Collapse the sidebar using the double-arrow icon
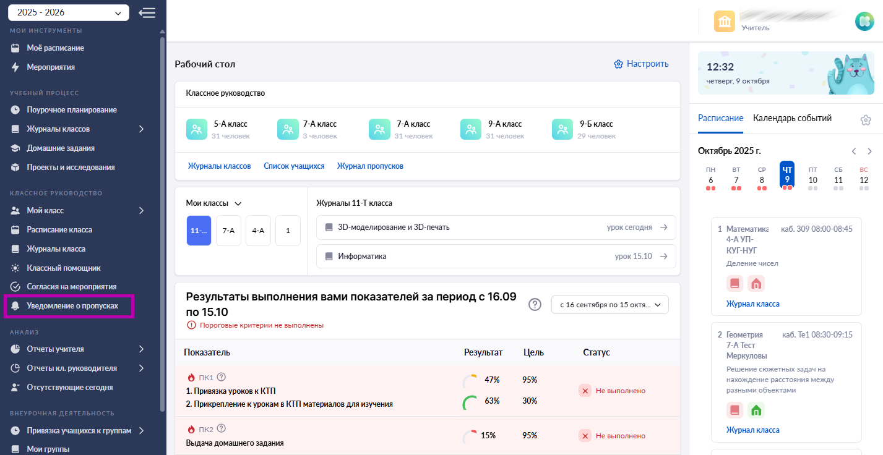 [x=147, y=12]
